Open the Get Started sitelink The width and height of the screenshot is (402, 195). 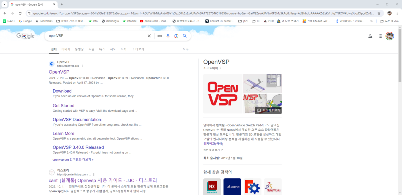pos(64,106)
